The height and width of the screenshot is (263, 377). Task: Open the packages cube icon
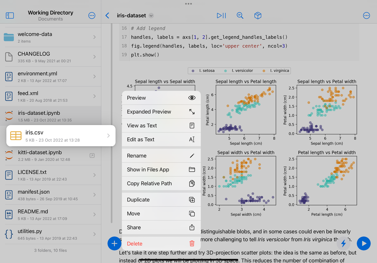pos(258,16)
